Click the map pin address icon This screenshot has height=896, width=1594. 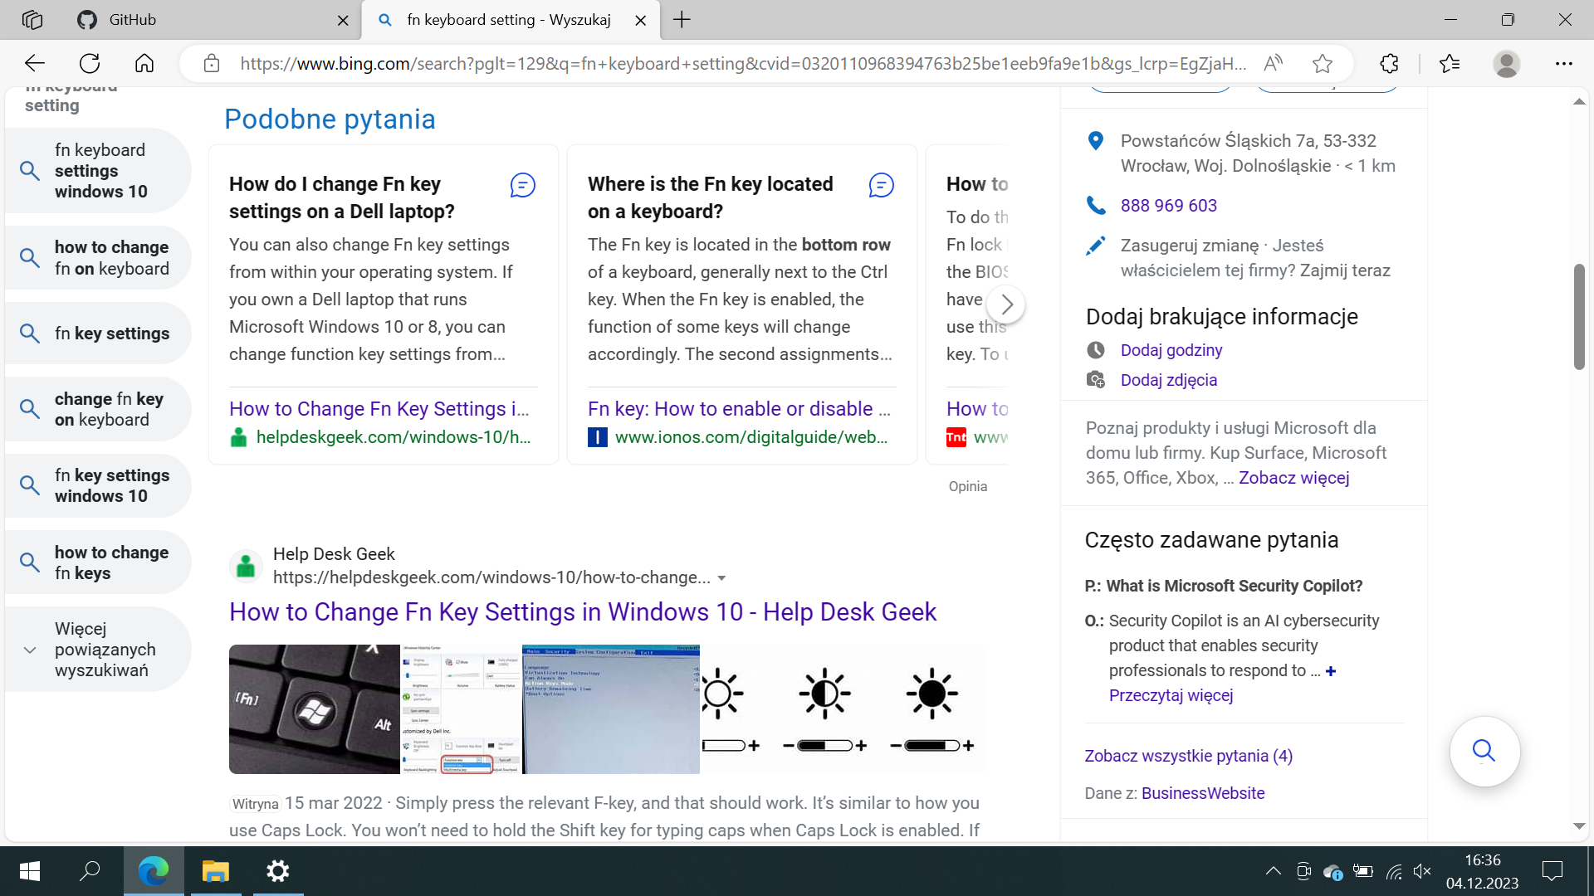[1096, 141]
